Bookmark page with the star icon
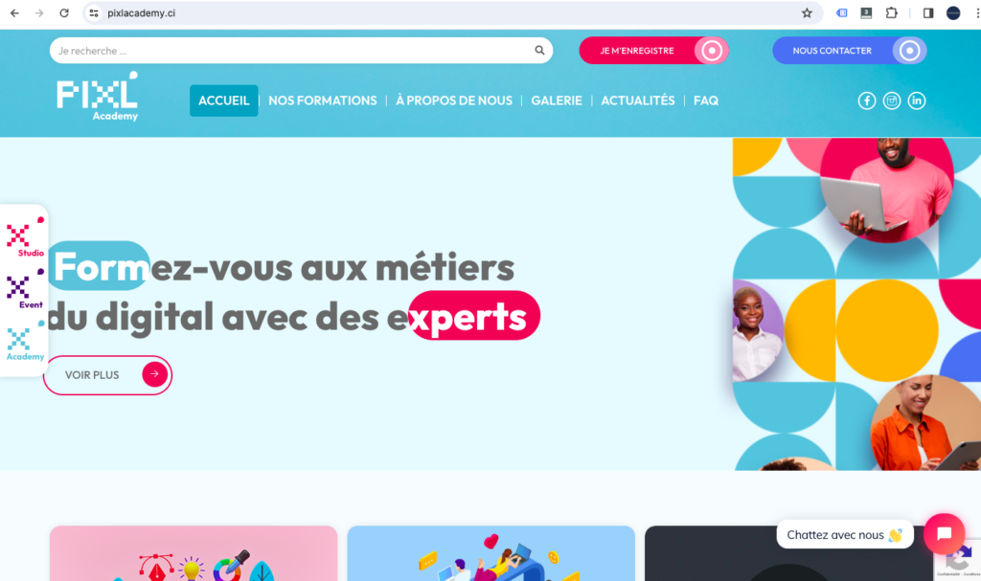981x581 pixels. click(x=807, y=13)
